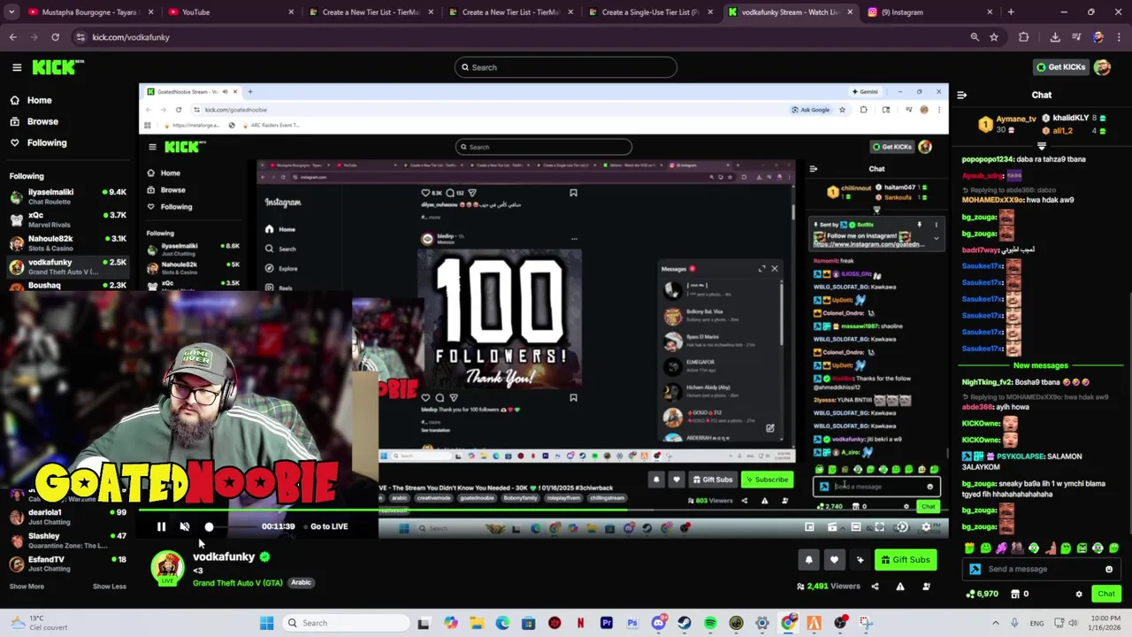1132x637 pixels.
Task: Show hidden system tray icons
Action: 995,623
